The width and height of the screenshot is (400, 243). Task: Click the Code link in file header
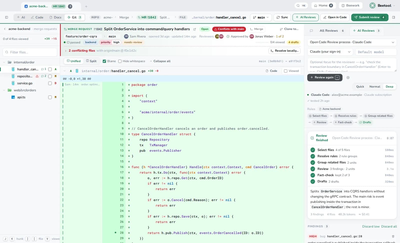(271, 71)
